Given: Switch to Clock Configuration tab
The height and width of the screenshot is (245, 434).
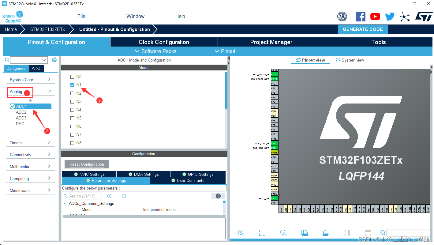Looking at the screenshot, I should coord(164,42).
